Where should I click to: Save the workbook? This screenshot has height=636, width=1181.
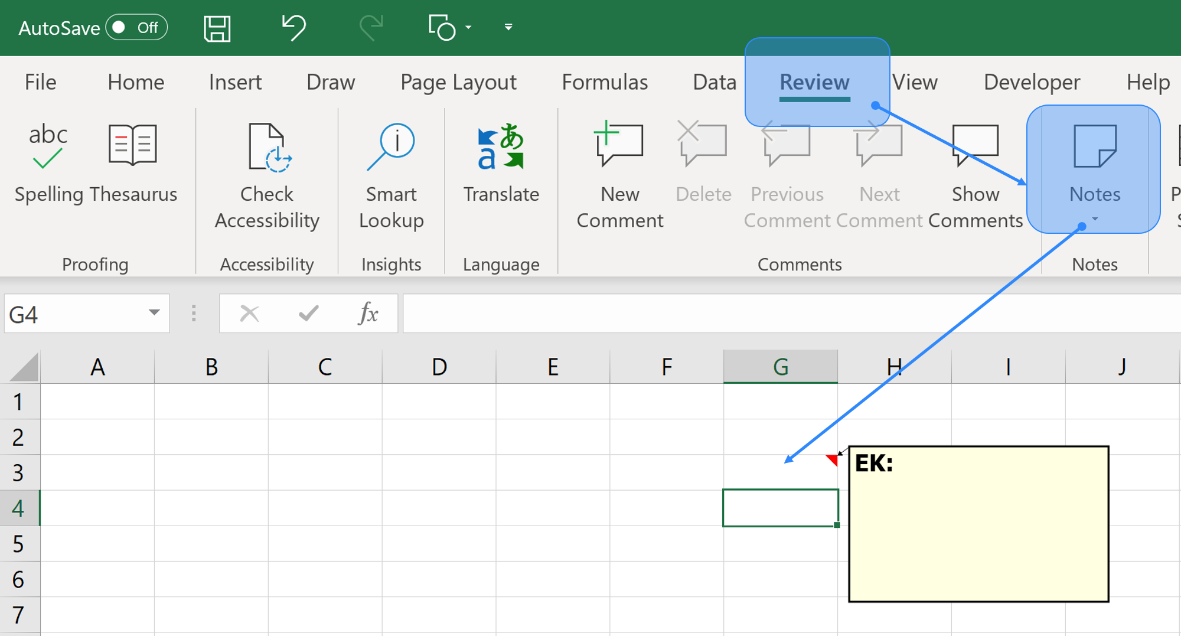[x=217, y=27]
